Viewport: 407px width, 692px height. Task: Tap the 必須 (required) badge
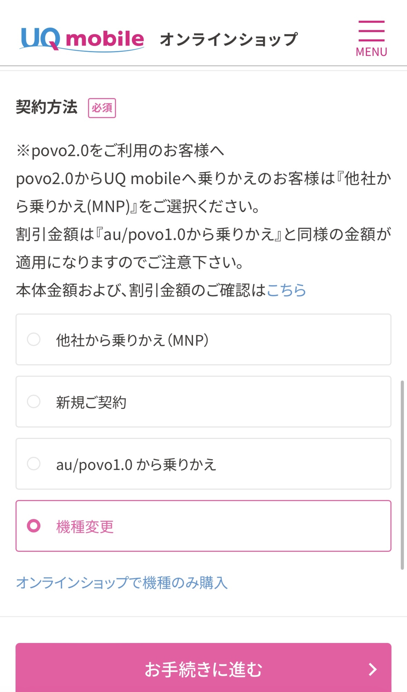point(101,109)
